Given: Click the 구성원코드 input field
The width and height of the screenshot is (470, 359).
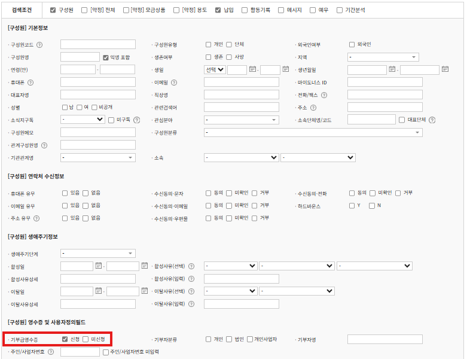Looking at the screenshot, I should 97,44.
